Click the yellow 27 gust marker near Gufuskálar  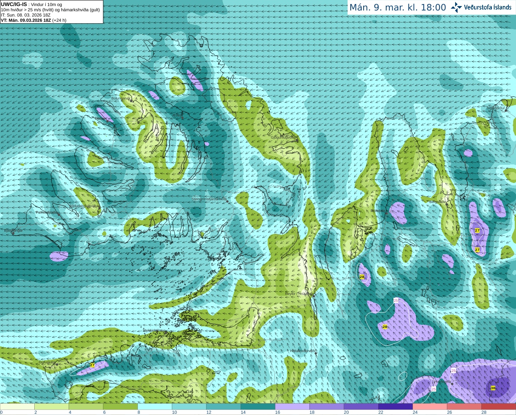click(92, 365)
